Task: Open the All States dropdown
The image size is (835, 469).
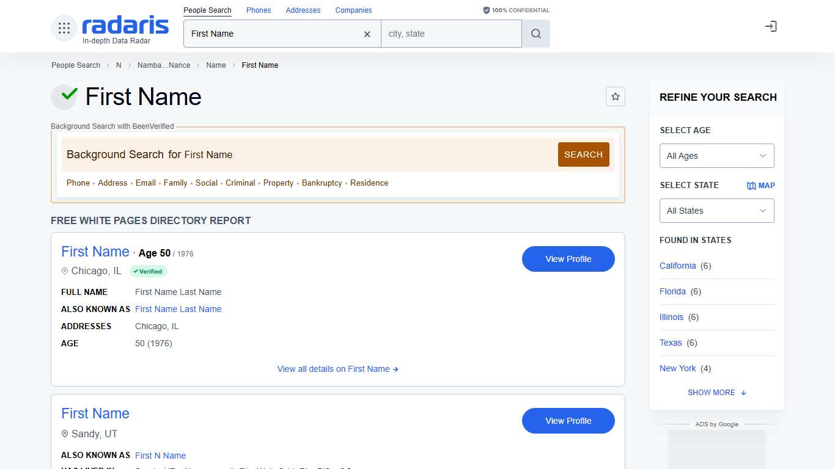Action: coord(716,211)
